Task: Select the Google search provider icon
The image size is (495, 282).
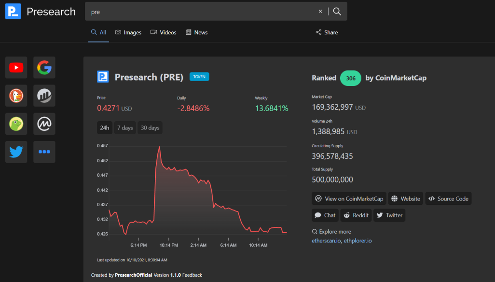Action: click(x=44, y=68)
